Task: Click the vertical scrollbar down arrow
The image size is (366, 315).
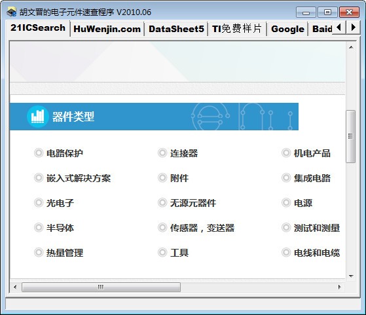Action: 351,276
